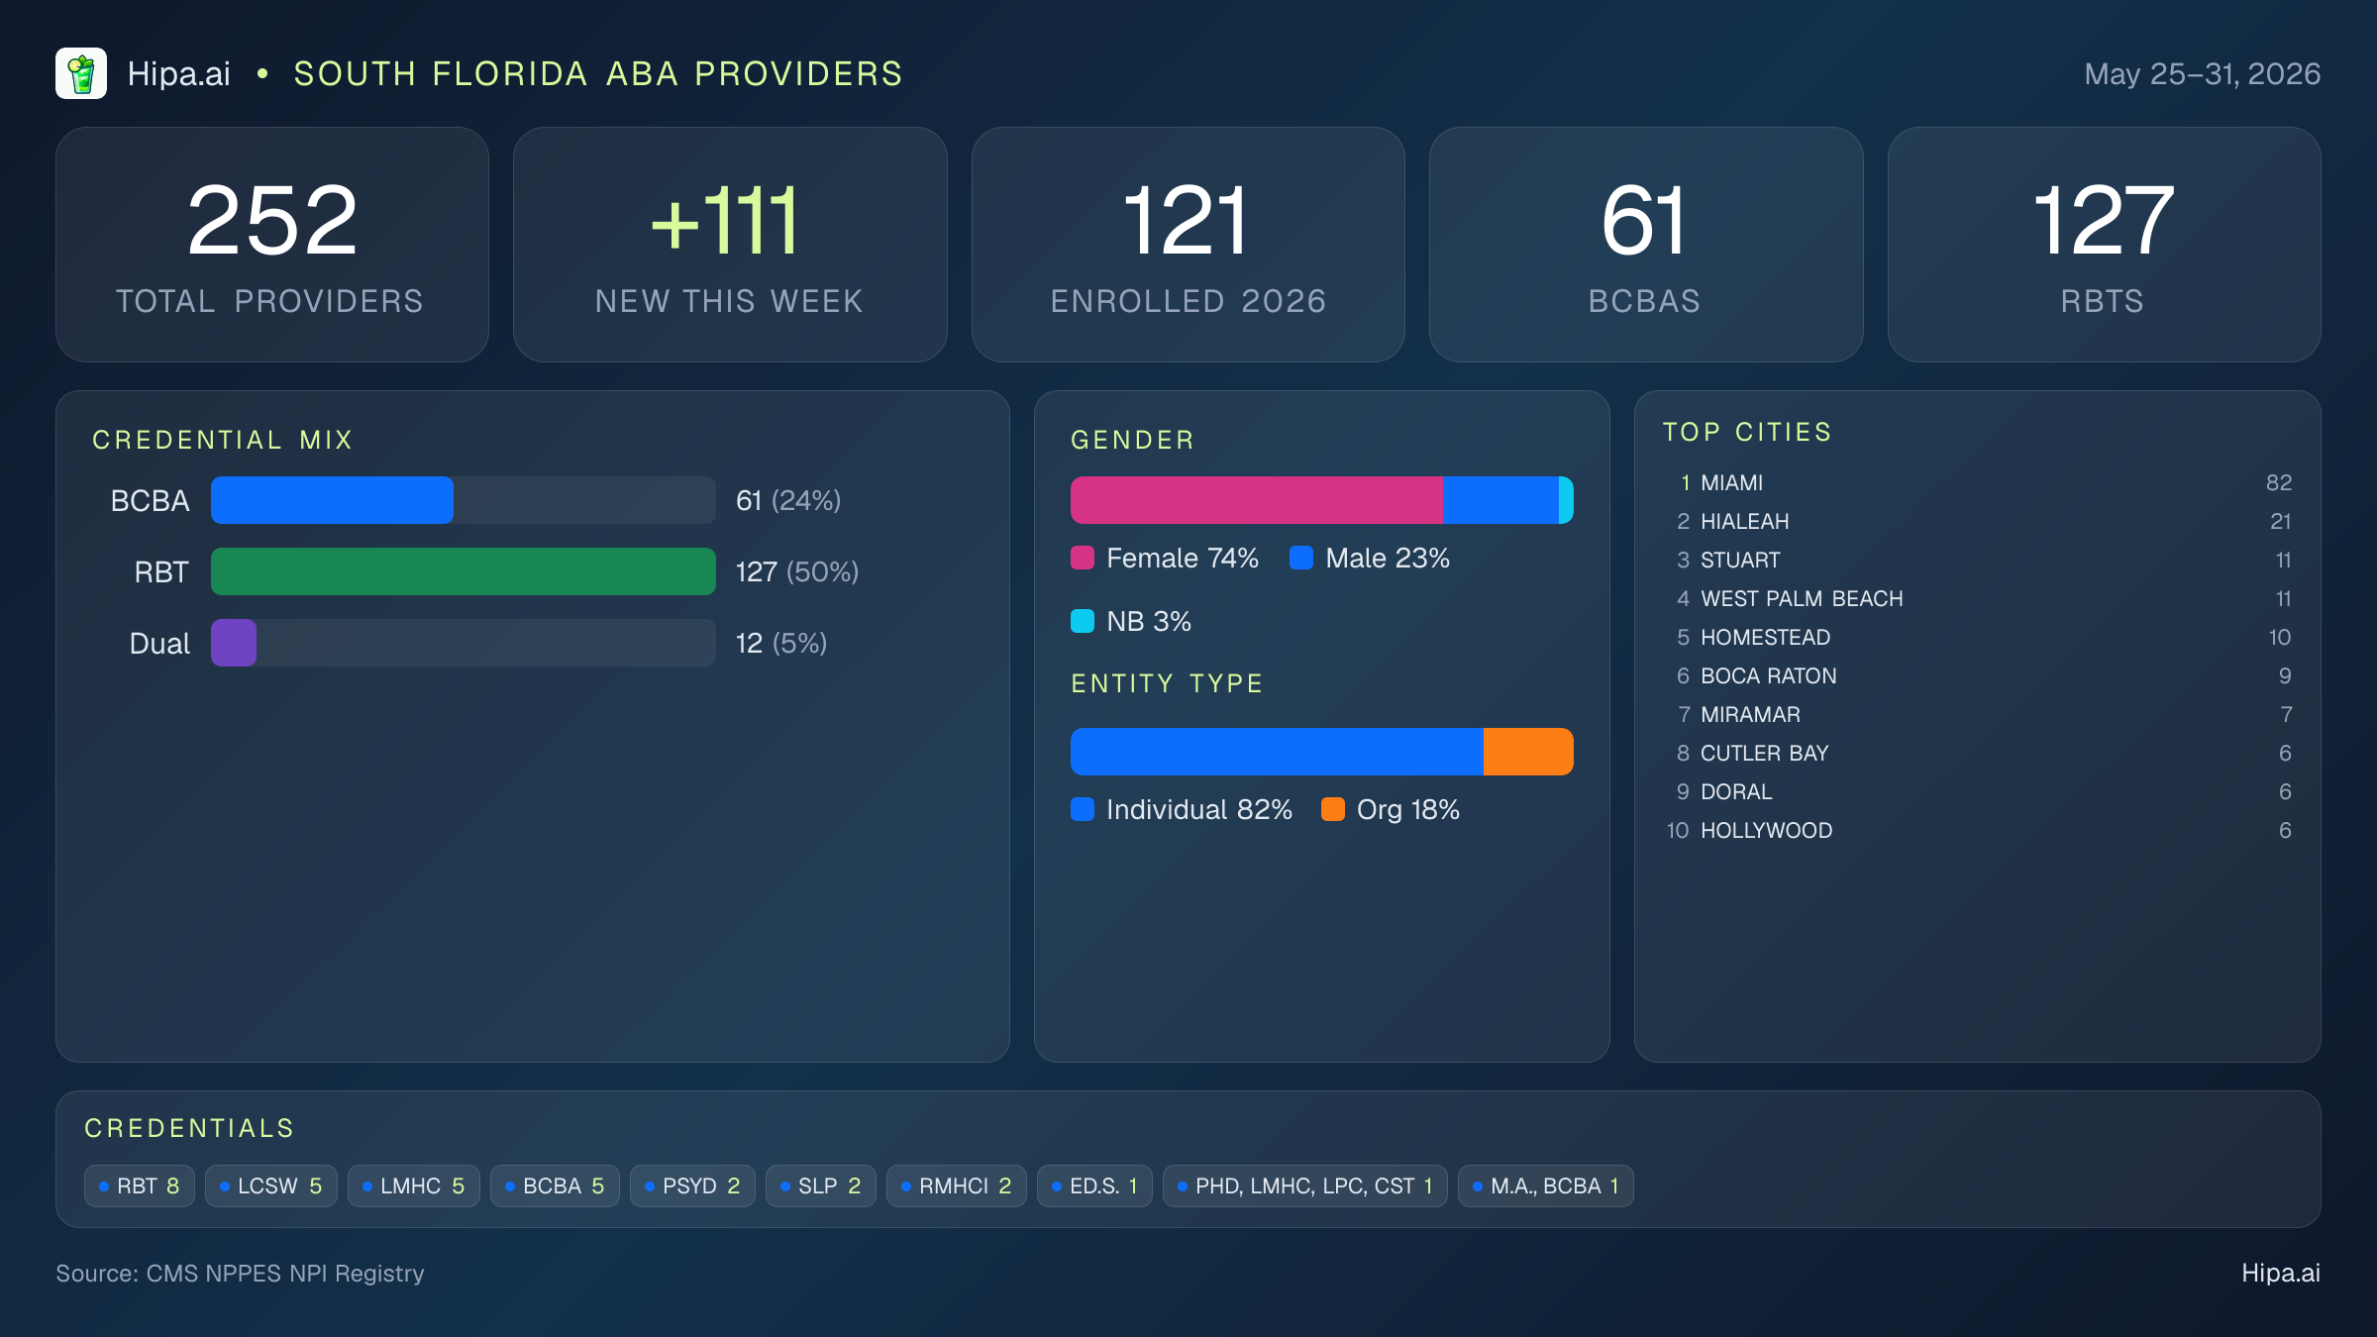Click the Source: CMS NPPES NPI Registry text
2377x1337 pixels.
click(x=240, y=1273)
